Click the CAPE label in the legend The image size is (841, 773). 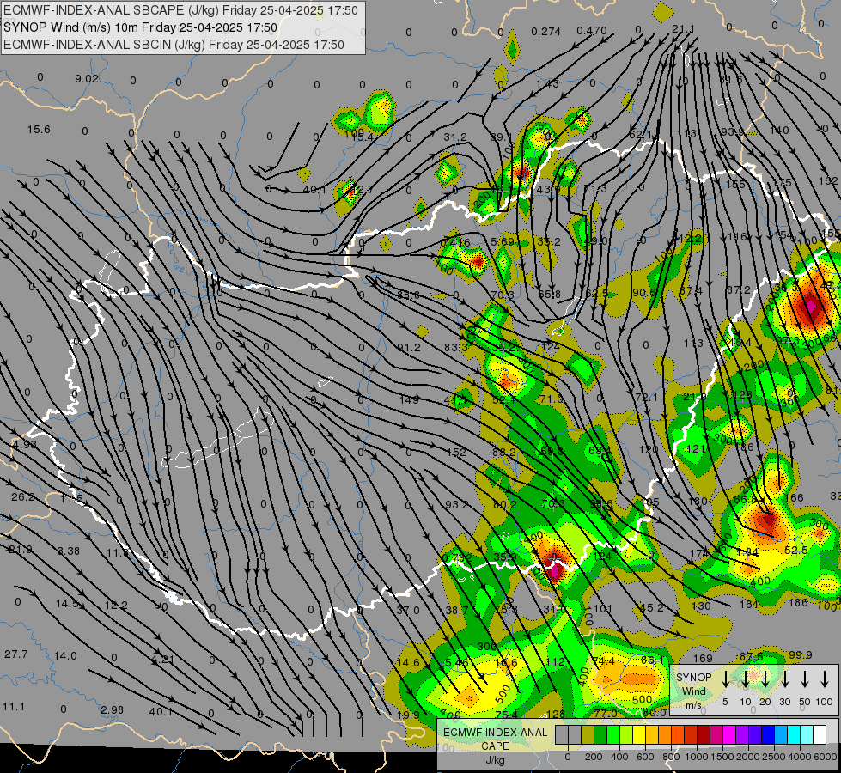pos(495,746)
